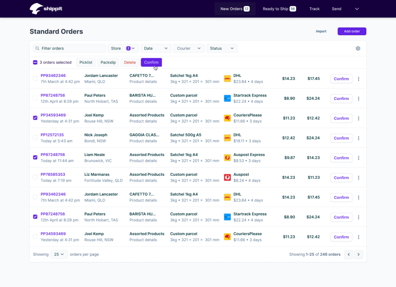Open the kebab menu for Liam Neale's order
Viewport: 396px width, 287px height.
pyautogui.click(x=358, y=158)
